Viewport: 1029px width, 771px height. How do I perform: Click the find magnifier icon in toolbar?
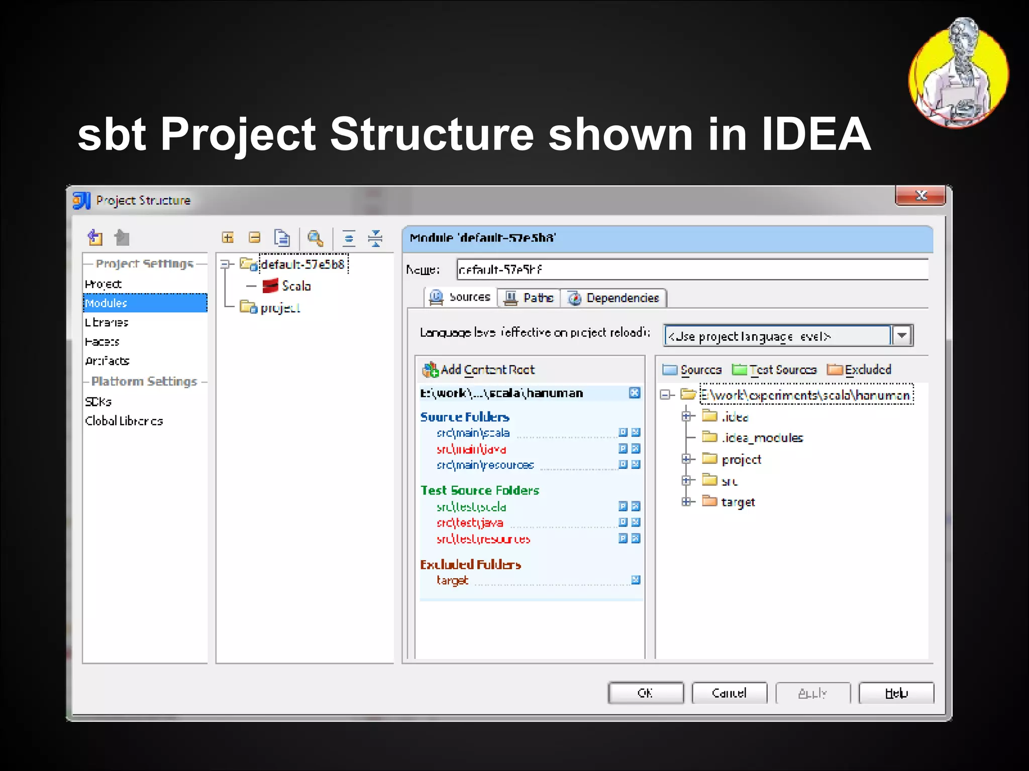[316, 238]
